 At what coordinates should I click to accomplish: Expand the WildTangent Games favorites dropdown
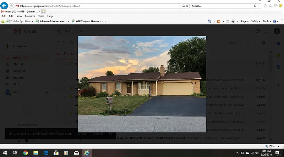[105, 21]
